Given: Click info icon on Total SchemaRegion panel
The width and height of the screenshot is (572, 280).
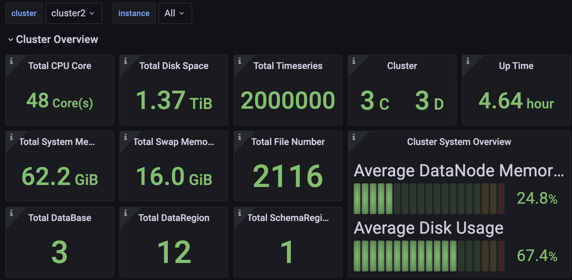Looking at the screenshot, I should tap(240, 213).
